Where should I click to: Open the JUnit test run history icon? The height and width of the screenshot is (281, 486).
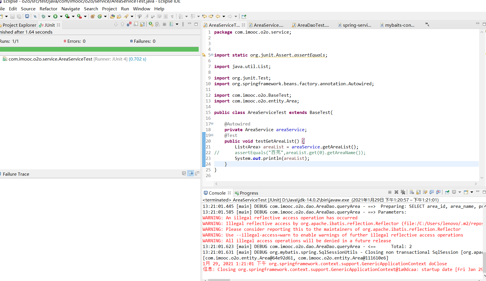171,24
